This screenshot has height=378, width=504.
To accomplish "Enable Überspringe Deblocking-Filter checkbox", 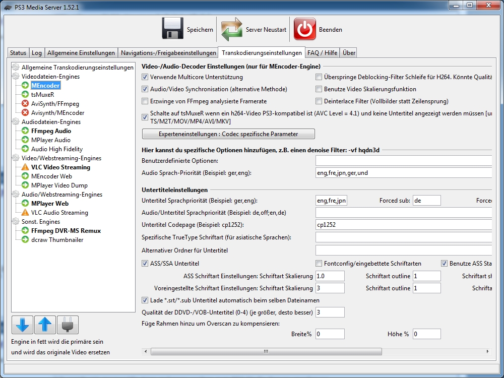I will pyautogui.click(x=319, y=77).
